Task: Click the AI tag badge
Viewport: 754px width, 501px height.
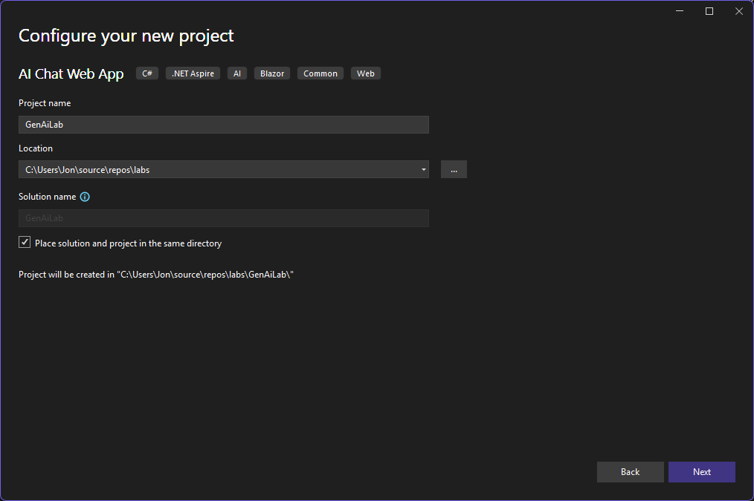Action: (x=237, y=73)
